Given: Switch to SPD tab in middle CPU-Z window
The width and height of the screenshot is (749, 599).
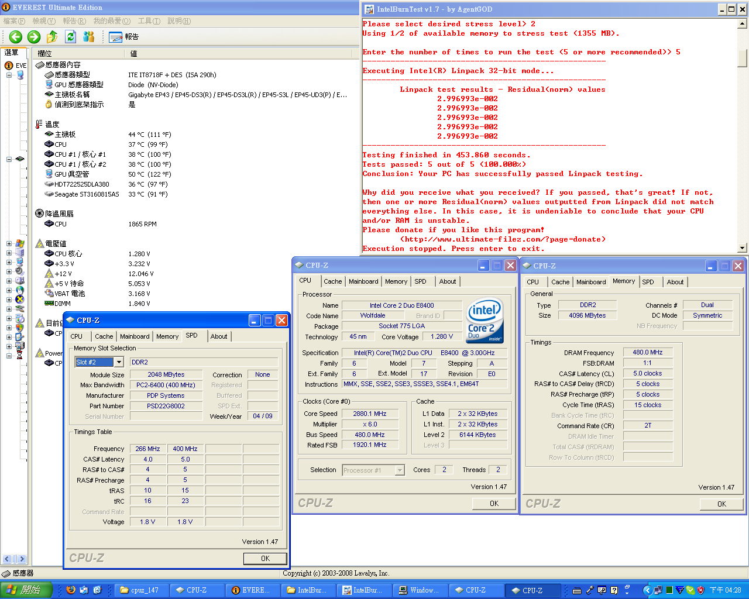Looking at the screenshot, I should tap(421, 281).
